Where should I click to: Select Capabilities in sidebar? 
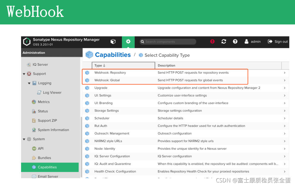[x=50, y=167]
